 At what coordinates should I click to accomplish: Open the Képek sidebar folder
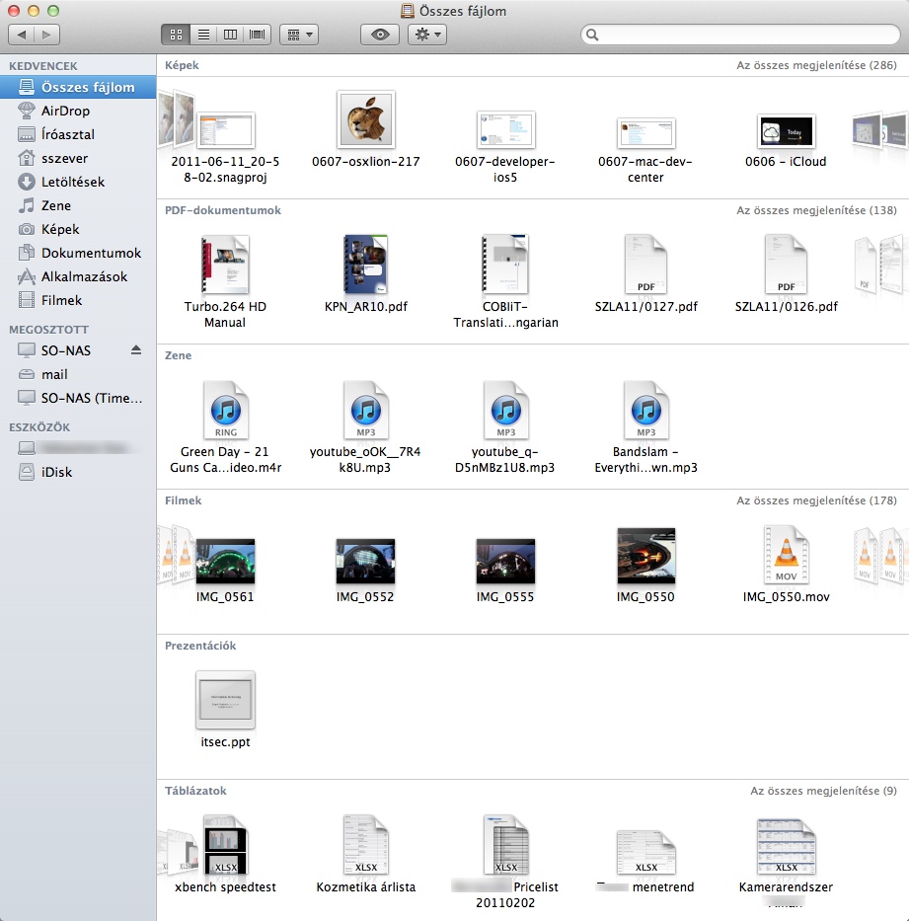(78, 229)
